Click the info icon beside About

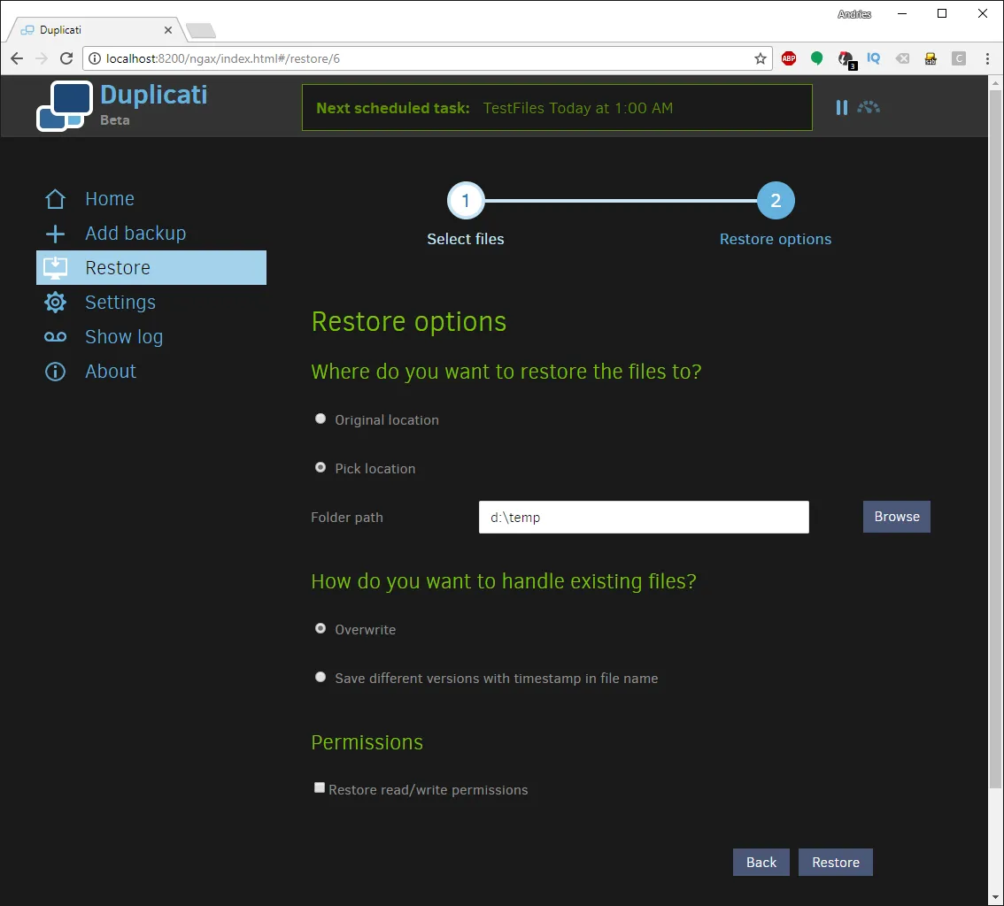55,371
